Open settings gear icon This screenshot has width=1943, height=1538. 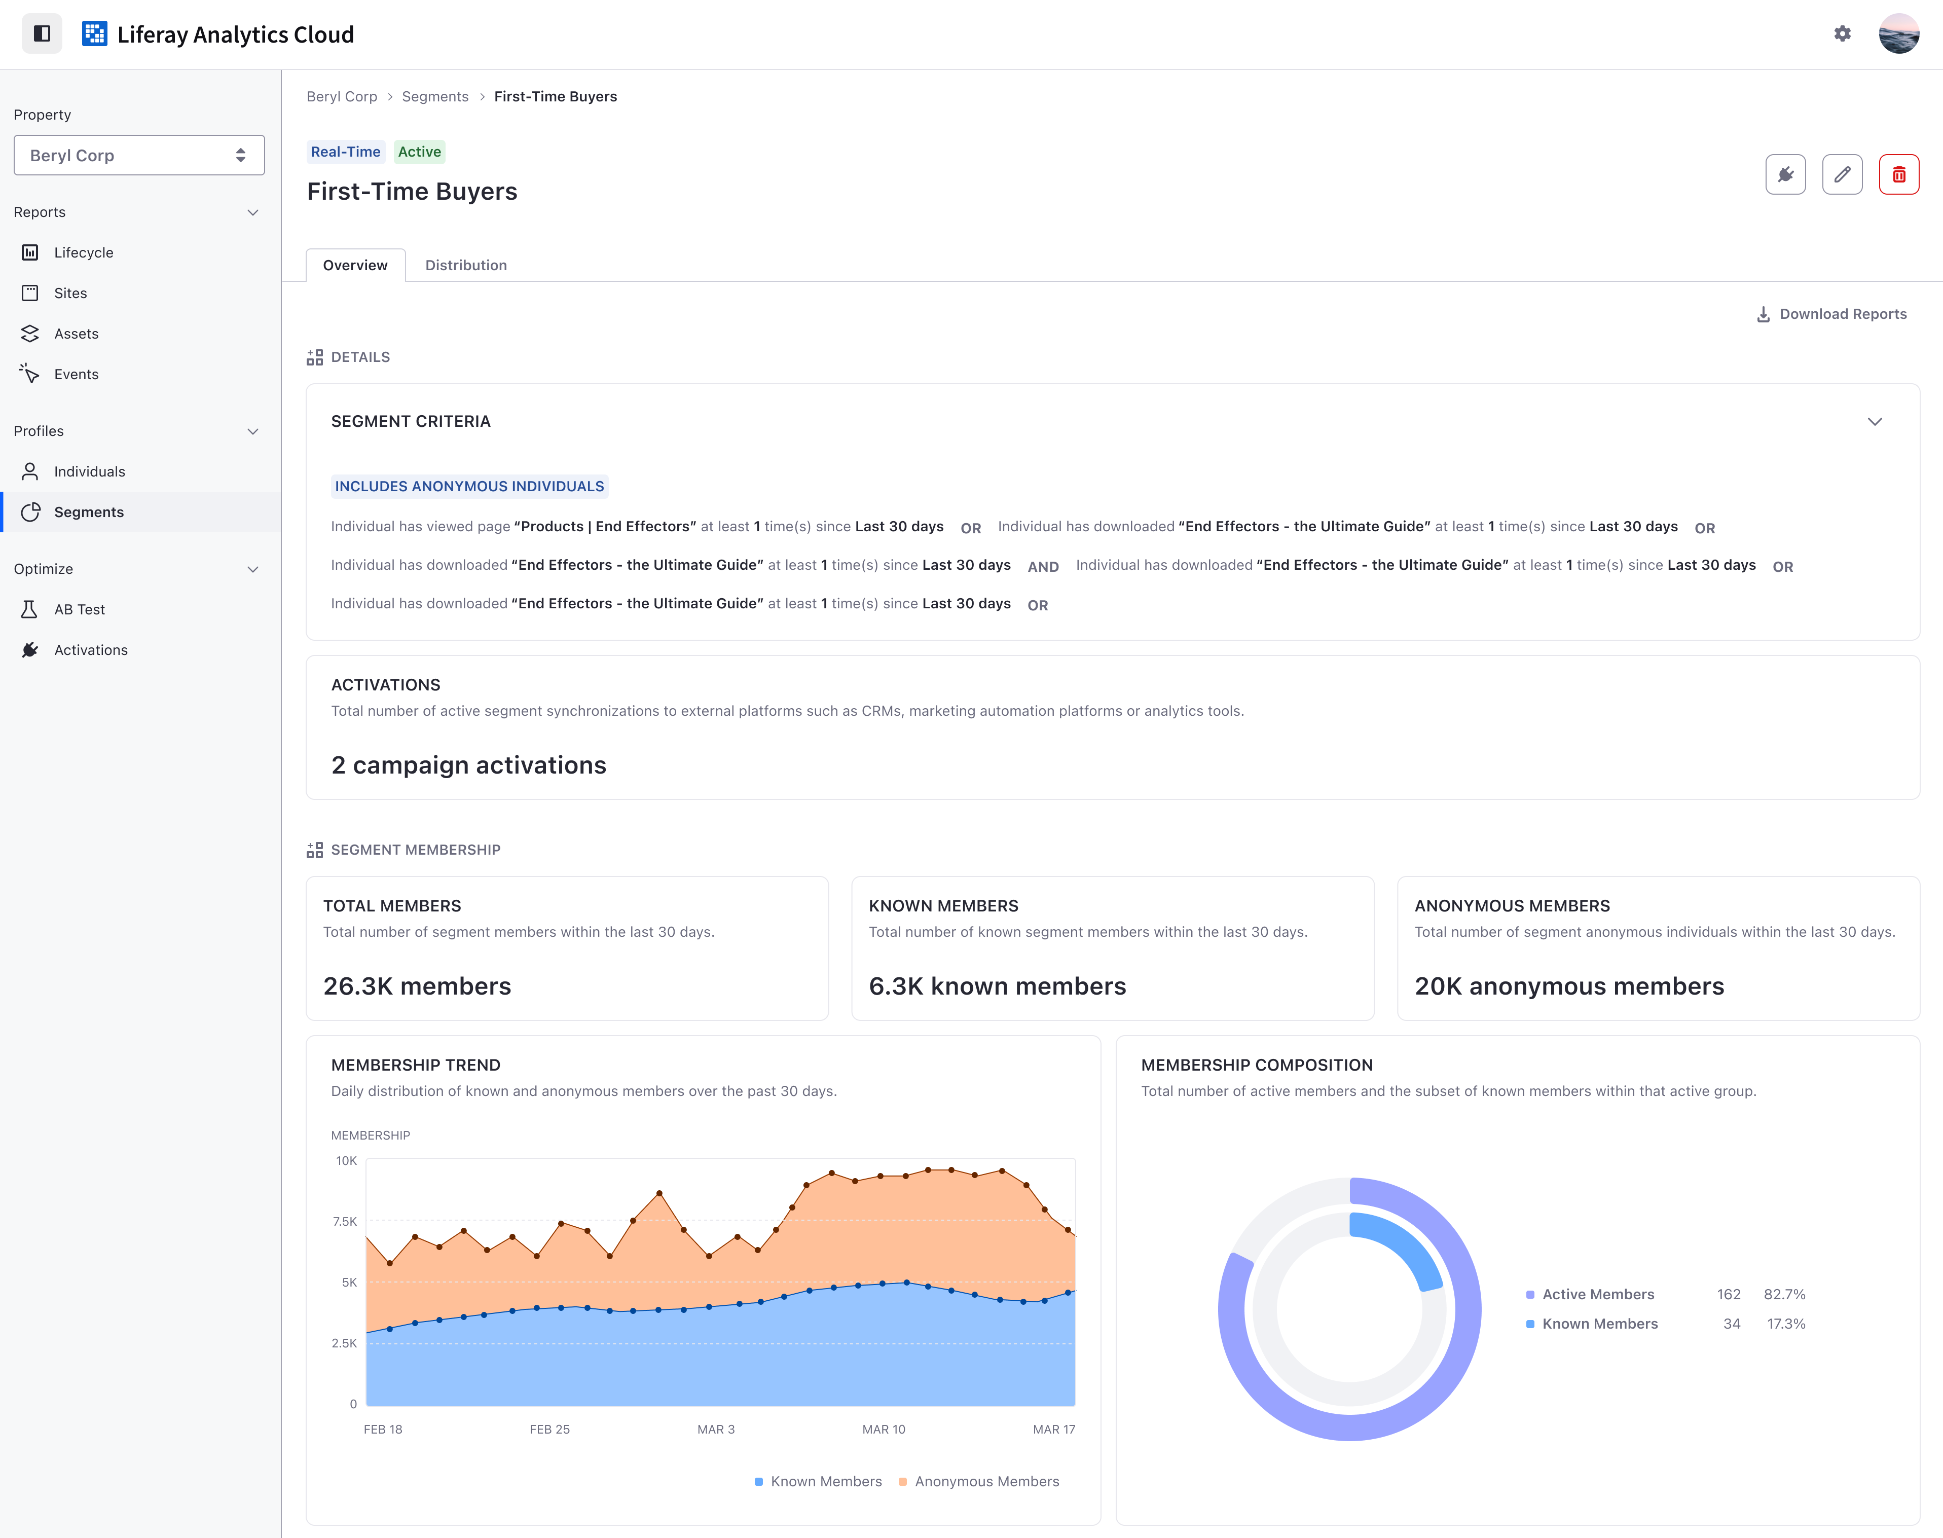click(x=1842, y=33)
